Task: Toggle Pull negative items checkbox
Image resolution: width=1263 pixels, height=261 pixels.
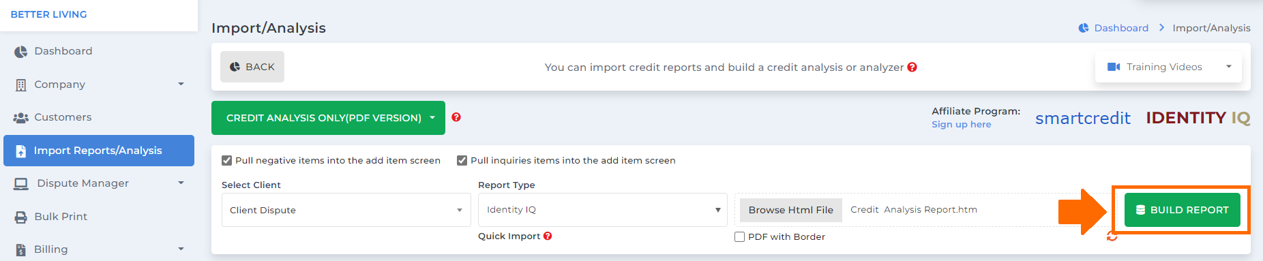Action: tap(226, 161)
